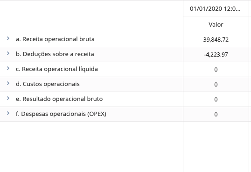Select the 'a. Receita operacional bruta' label

click(x=55, y=39)
